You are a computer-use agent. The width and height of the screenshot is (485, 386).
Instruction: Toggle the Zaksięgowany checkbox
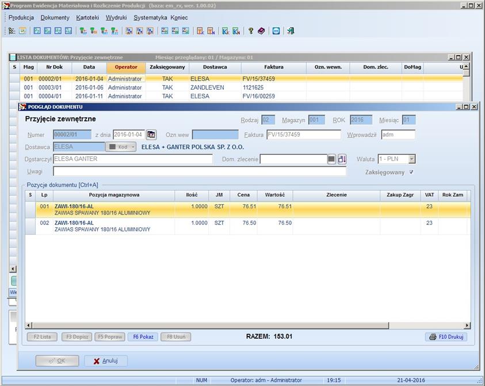click(x=411, y=172)
